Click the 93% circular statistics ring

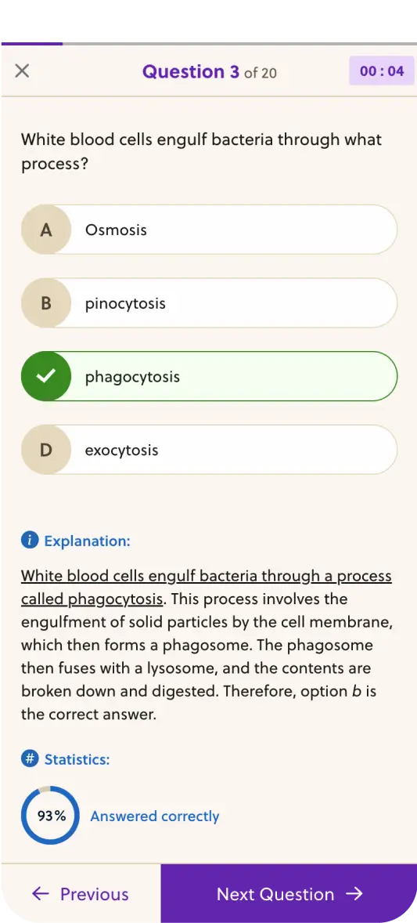[50, 816]
